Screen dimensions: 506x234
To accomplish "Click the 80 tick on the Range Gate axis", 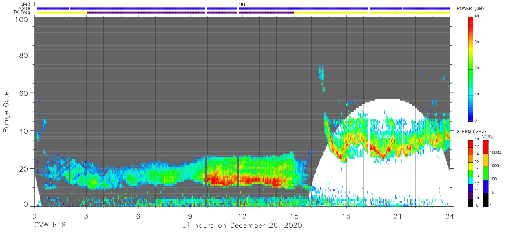I will [x=24, y=55].
